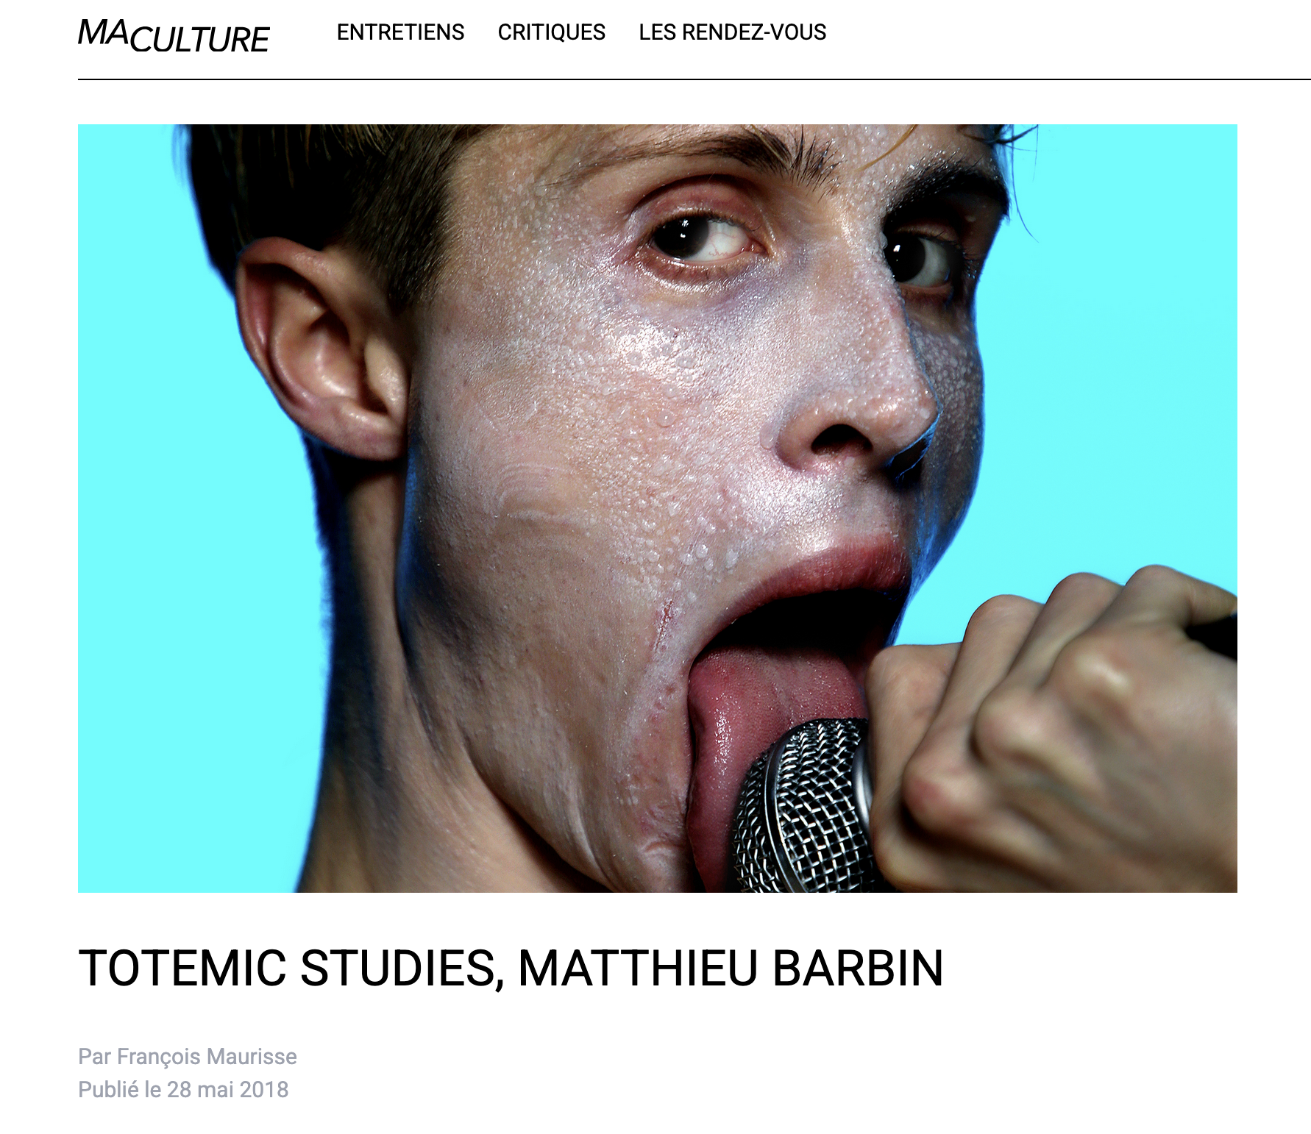Click the 'Par' byline prefix text
The width and height of the screenshot is (1311, 1134).
95,1057
